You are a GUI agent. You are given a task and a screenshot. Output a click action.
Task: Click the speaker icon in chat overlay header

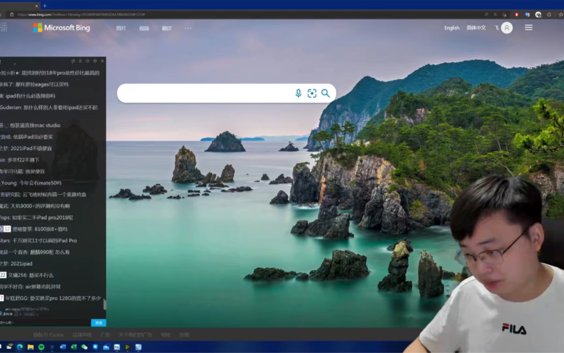click(x=87, y=61)
